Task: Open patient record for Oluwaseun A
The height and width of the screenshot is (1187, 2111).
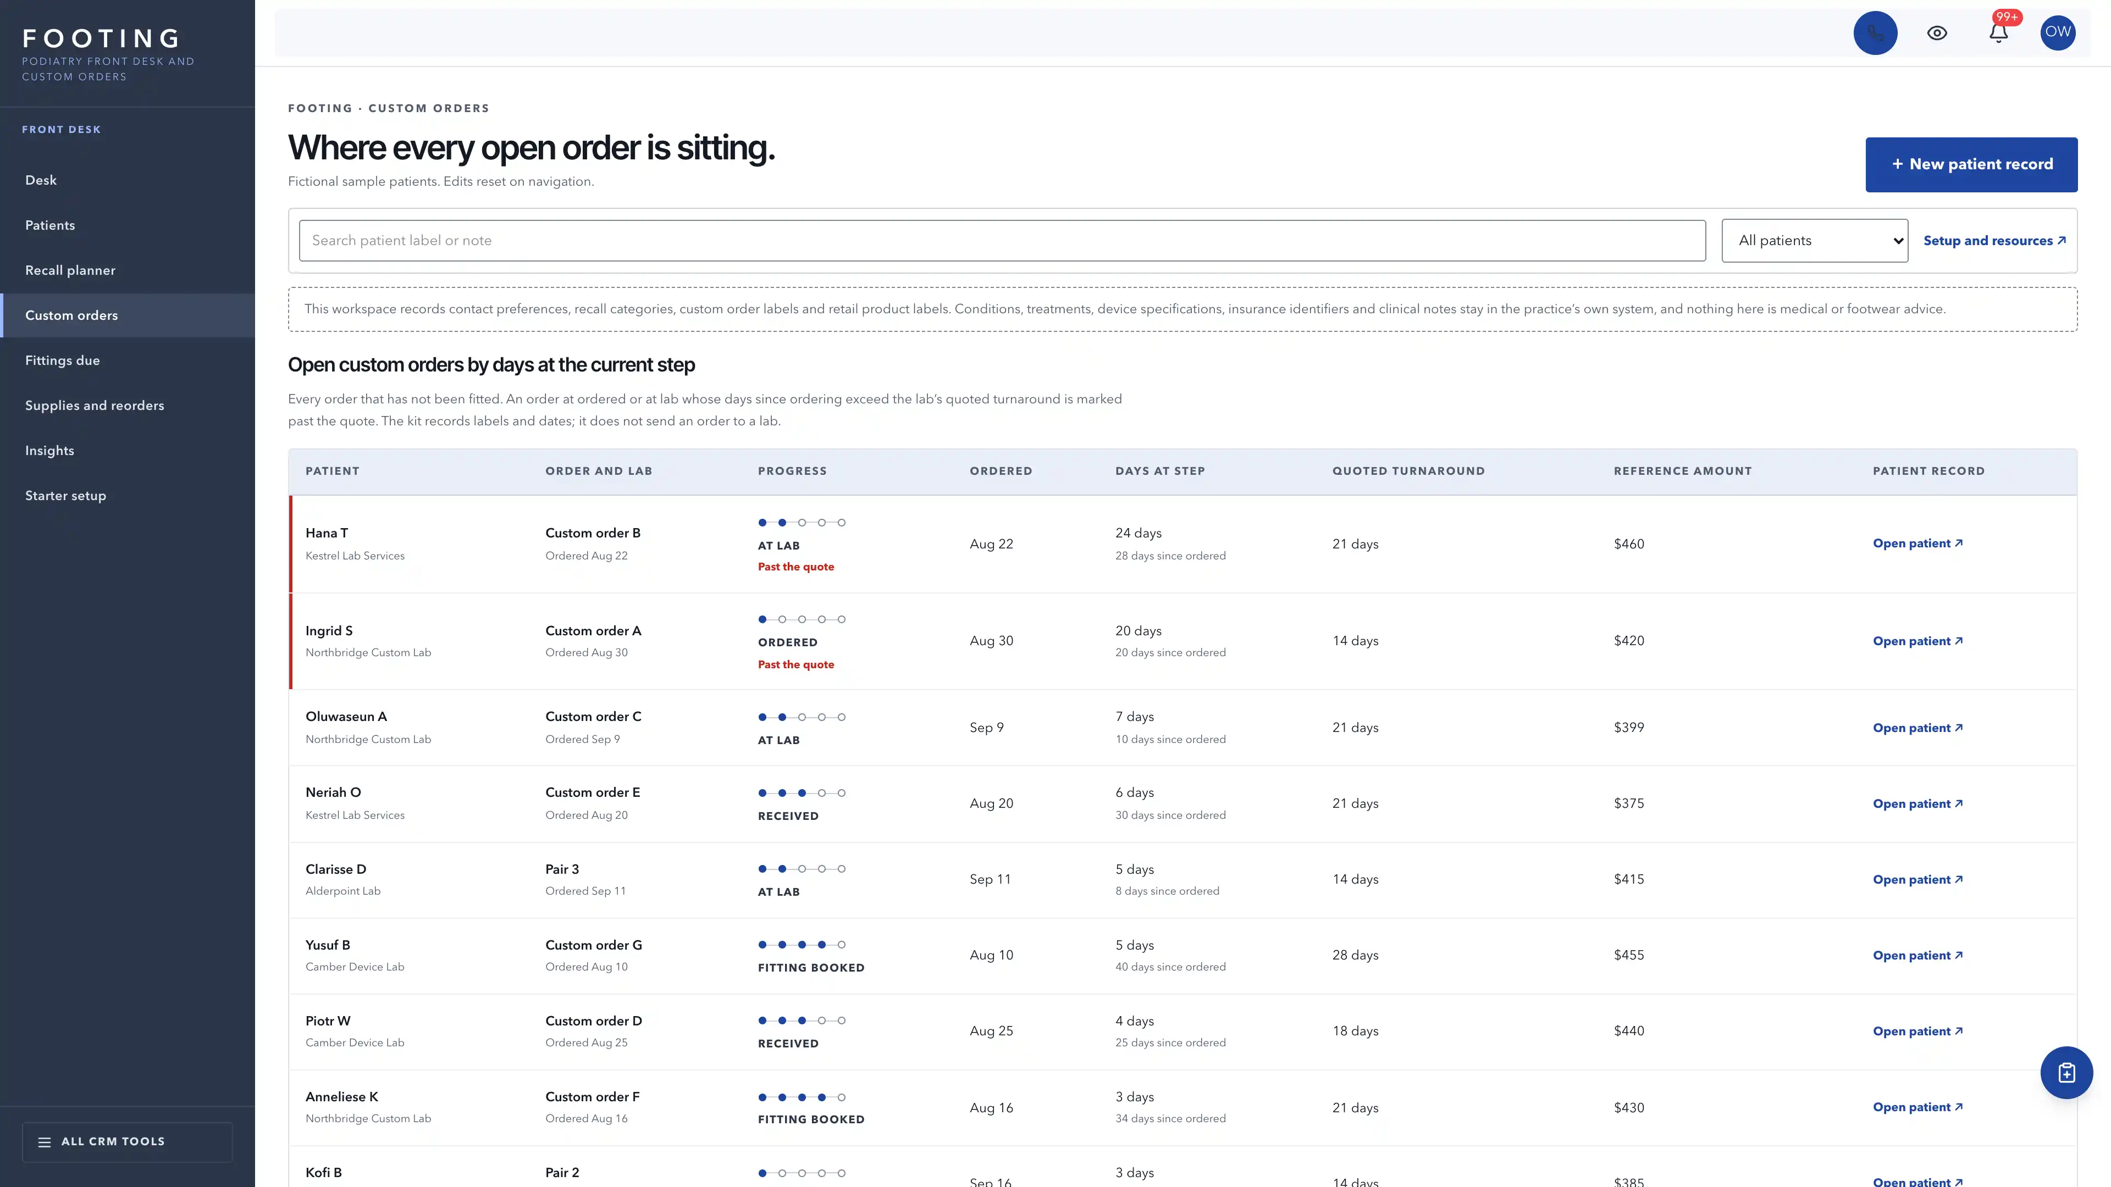Action: [1917, 728]
